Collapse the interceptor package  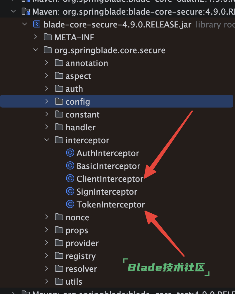46,140
